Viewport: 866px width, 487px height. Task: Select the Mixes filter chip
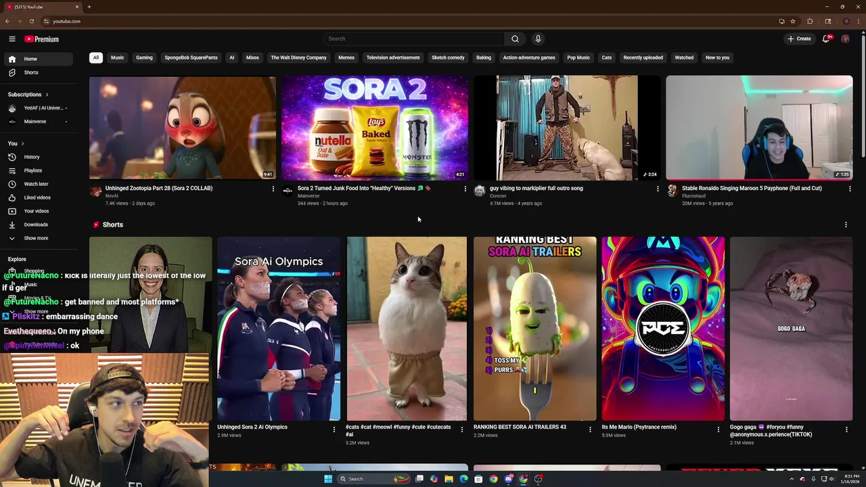[x=252, y=57]
